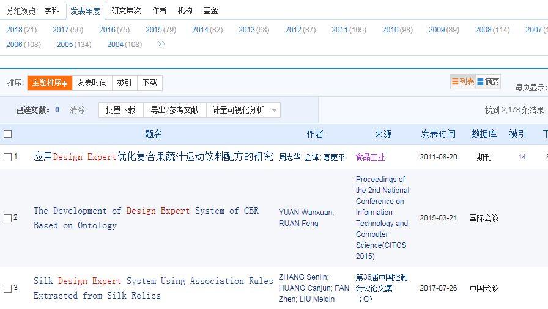Switch to 研究层次 grouping tab

[126, 10]
